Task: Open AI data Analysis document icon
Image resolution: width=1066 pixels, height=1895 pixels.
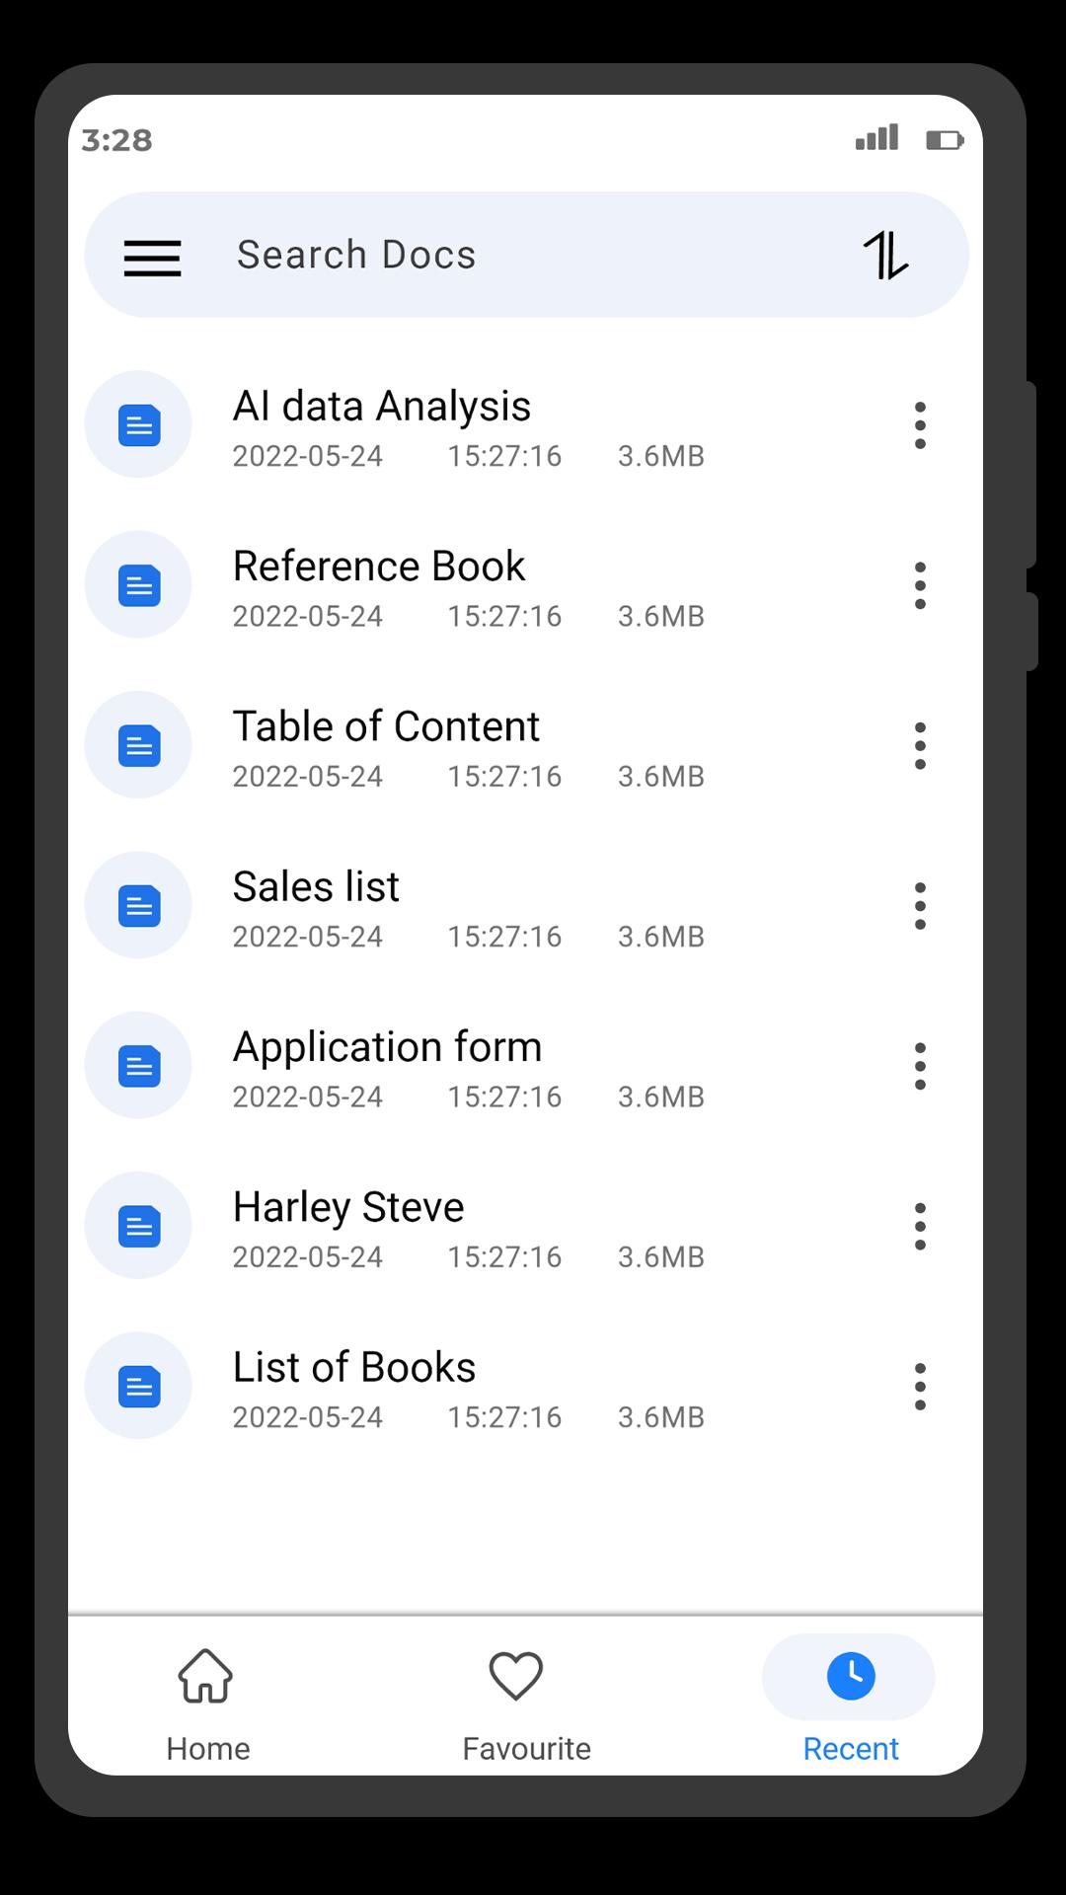Action: click(139, 425)
